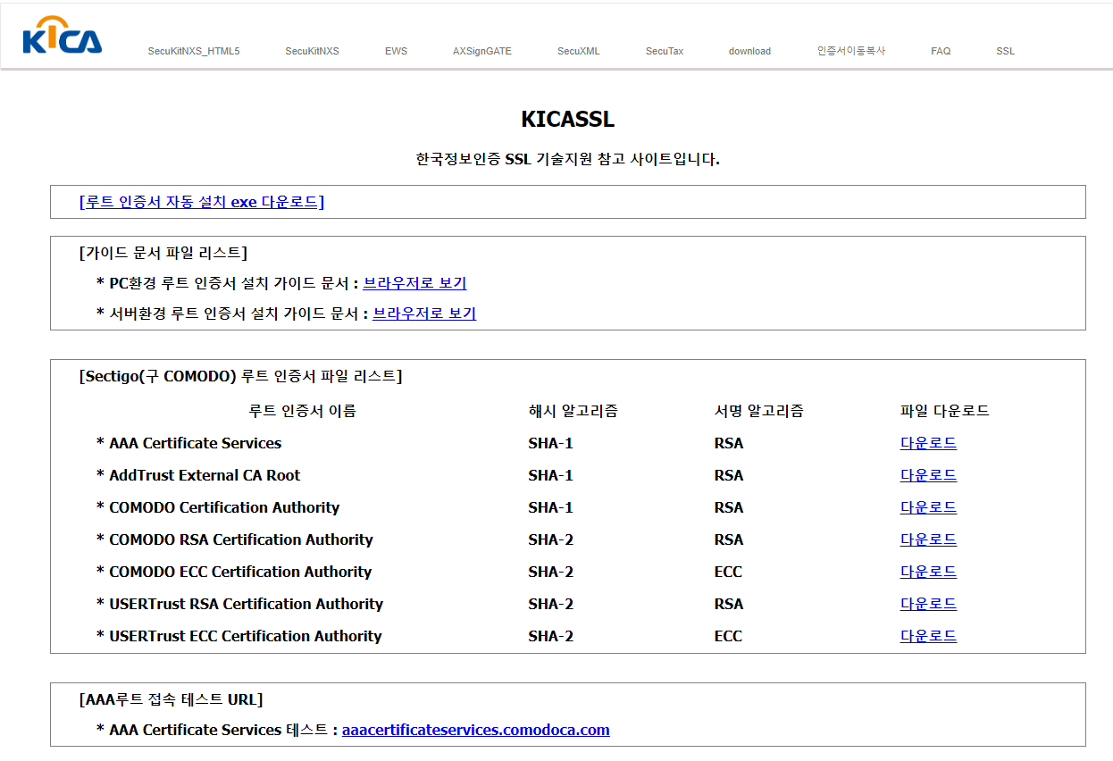Open the SecuKitNXS_HTML5 menu item

[194, 51]
